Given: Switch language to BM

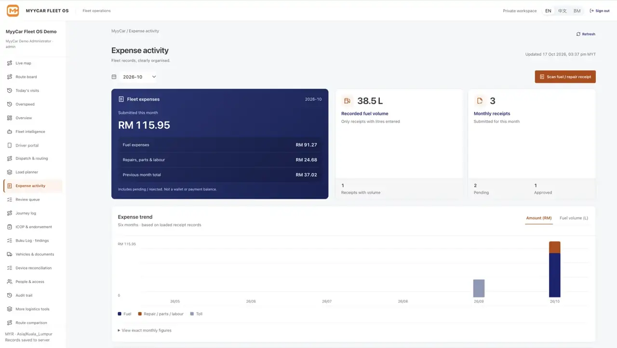Looking at the screenshot, I should (x=577, y=11).
